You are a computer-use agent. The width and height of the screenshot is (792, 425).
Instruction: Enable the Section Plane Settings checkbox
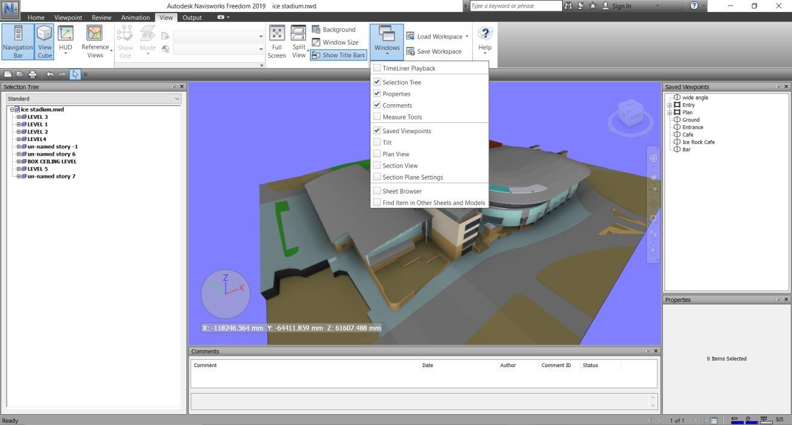pyautogui.click(x=377, y=177)
